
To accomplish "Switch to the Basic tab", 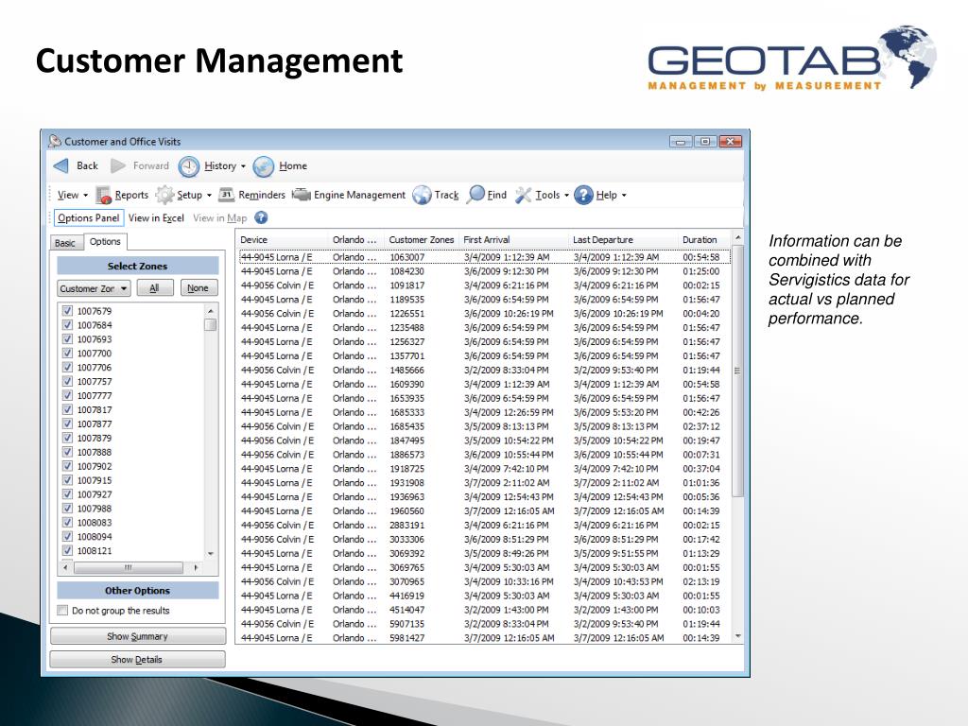I will (65, 243).
